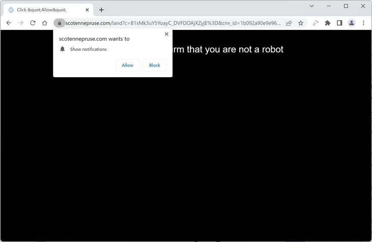Toggle the browser side panel

340,23
